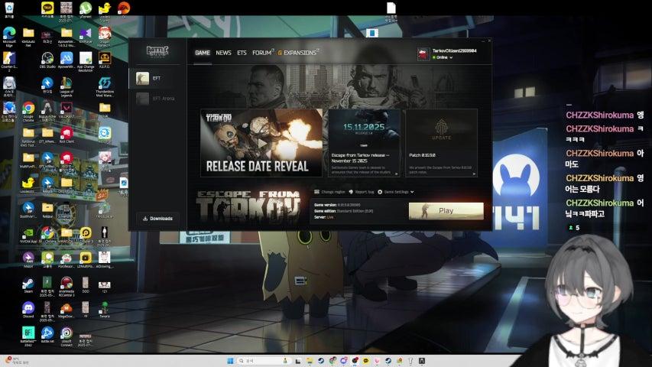This screenshot has height=367, width=652.
Task: Open AVerMedia RECentral desktop icon
Action: tap(66, 285)
